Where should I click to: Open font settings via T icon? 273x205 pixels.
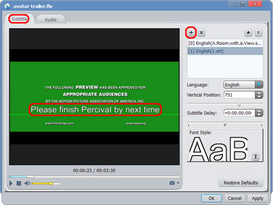[x=256, y=156]
